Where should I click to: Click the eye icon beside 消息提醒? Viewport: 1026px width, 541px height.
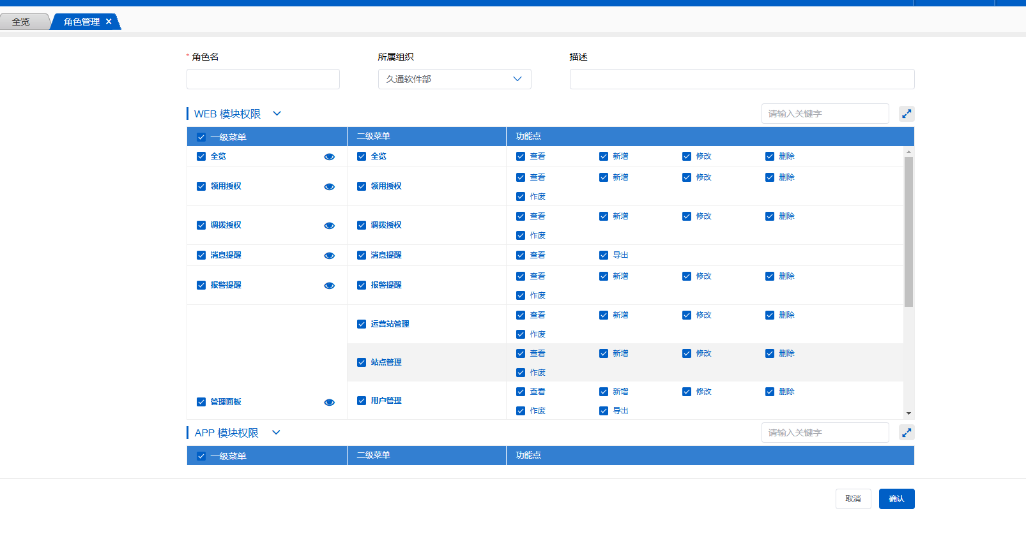coord(329,256)
